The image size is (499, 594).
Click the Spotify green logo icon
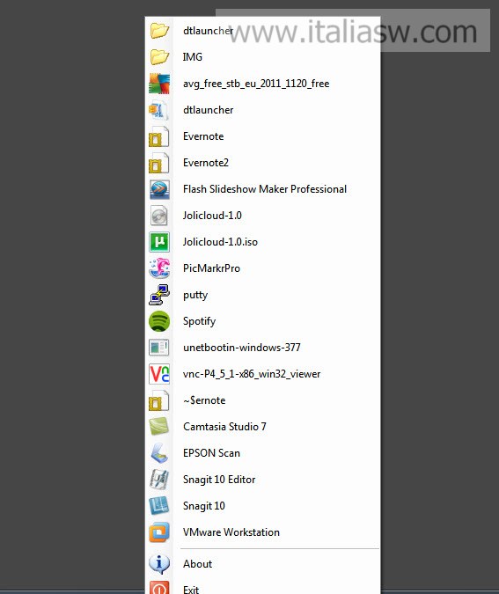(x=159, y=321)
